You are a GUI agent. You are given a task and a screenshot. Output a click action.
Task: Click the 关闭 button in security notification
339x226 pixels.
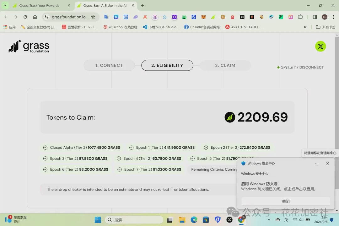click(286, 201)
